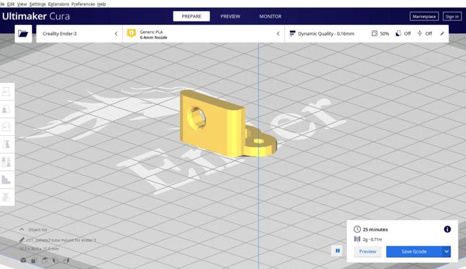Open Per Model Settings tool
The width and height of the screenshot is (466, 269).
coord(6,162)
